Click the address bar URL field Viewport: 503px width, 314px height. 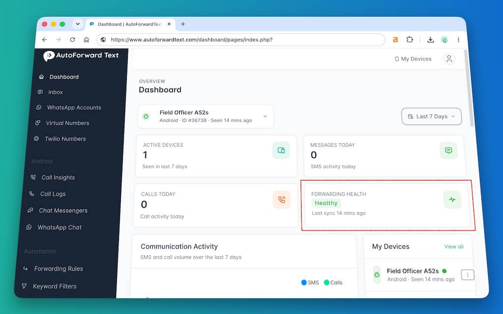click(241, 40)
